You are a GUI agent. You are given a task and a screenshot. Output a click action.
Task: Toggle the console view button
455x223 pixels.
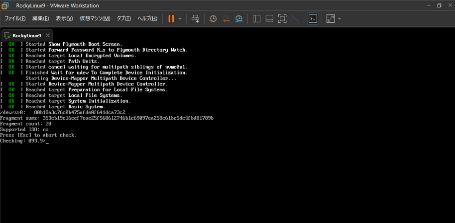[313, 19]
